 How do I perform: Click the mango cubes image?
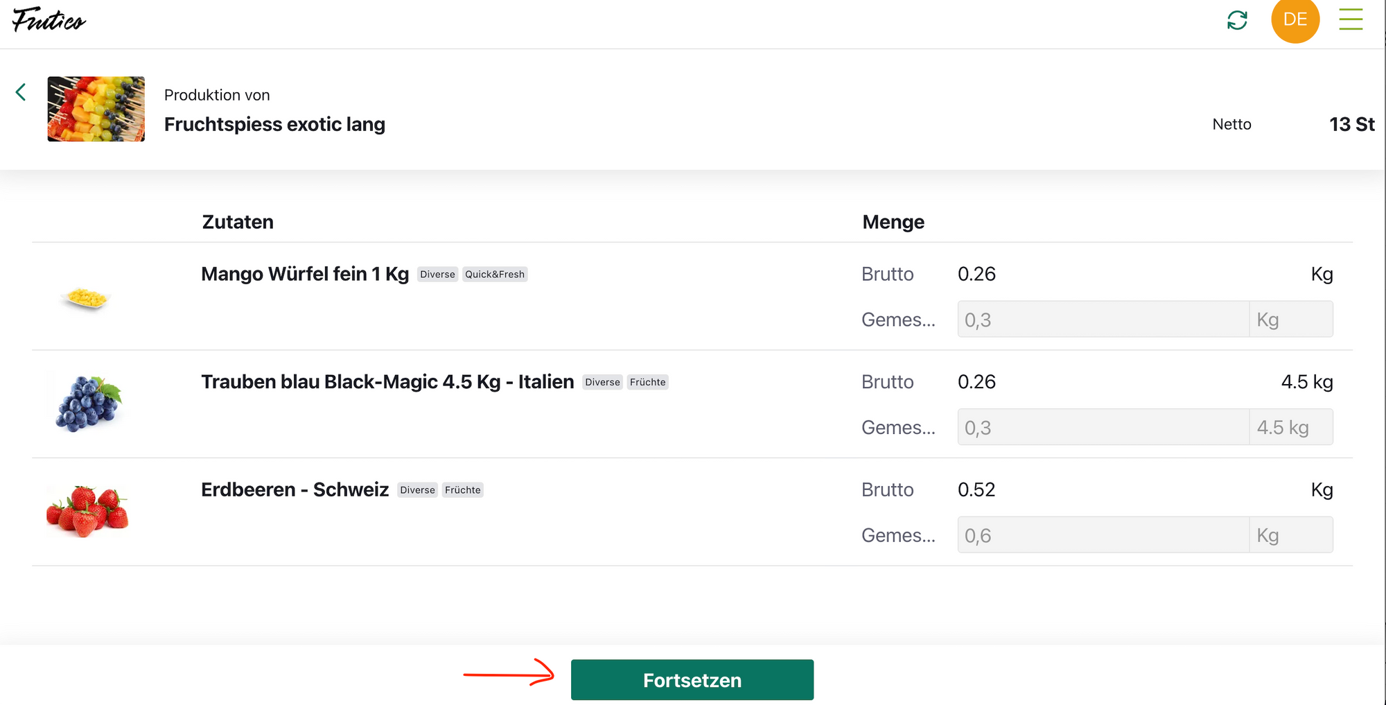86,298
